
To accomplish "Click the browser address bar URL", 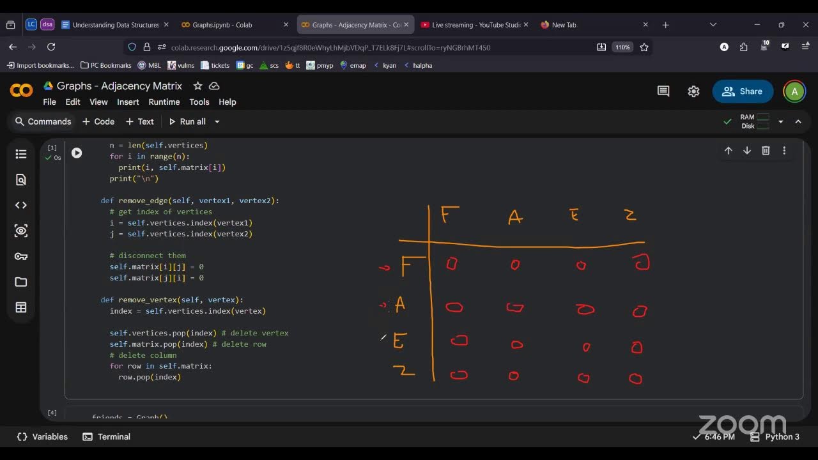I will click(x=330, y=47).
